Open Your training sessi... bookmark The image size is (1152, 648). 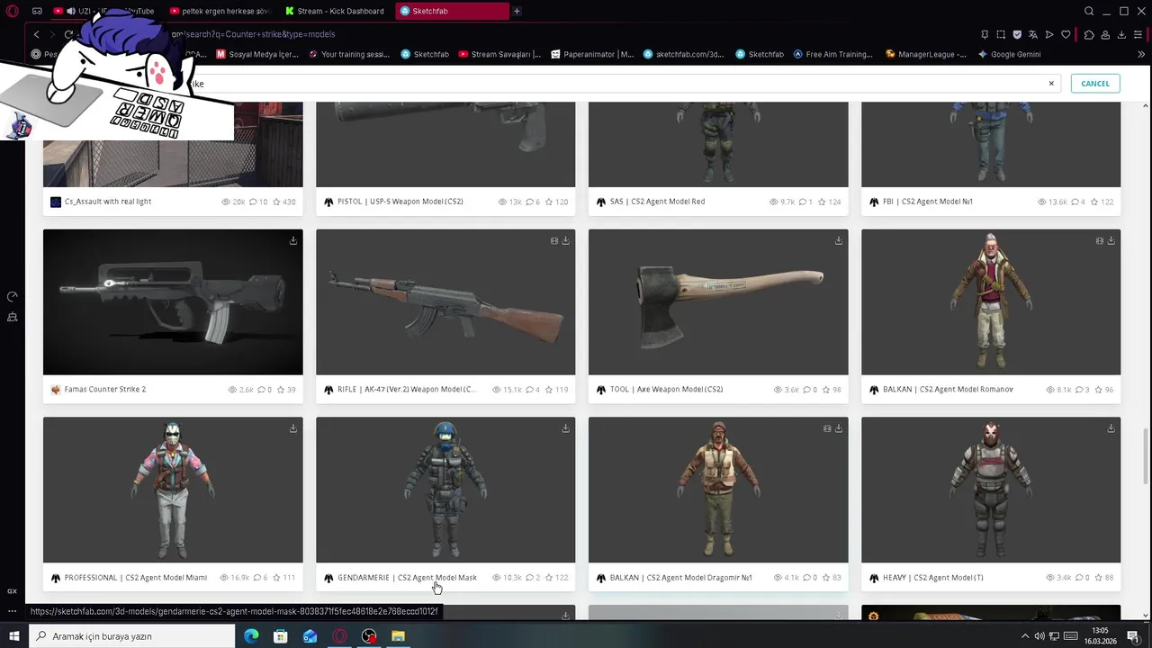click(x=348, y=54)
